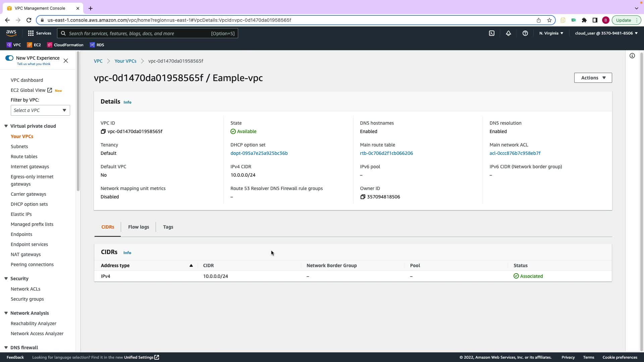Open the Select a VPC filter dropdown
Screen dimensions: 644x362
(40, 110)
